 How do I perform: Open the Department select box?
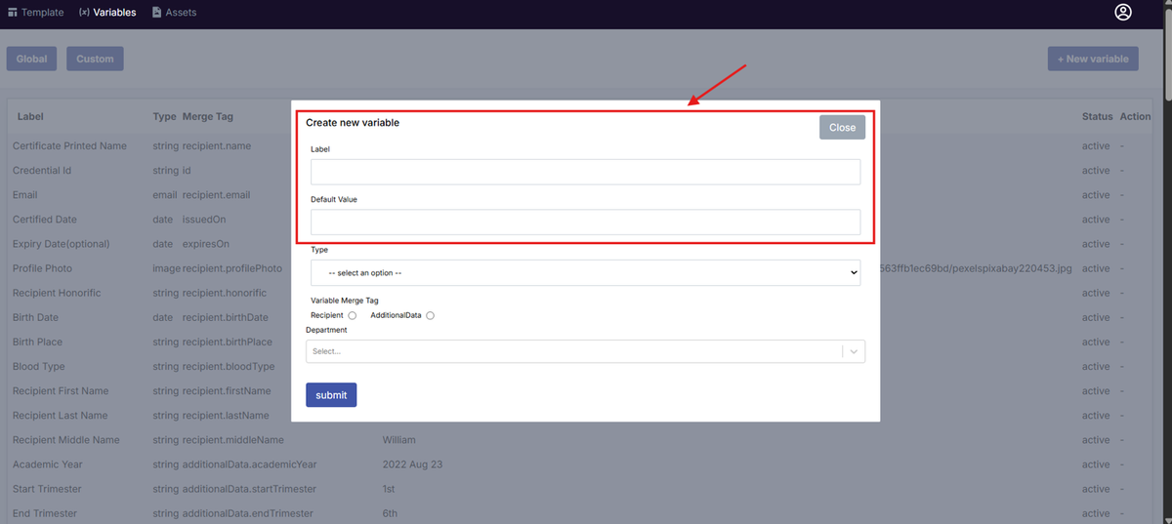coord(585,351)
